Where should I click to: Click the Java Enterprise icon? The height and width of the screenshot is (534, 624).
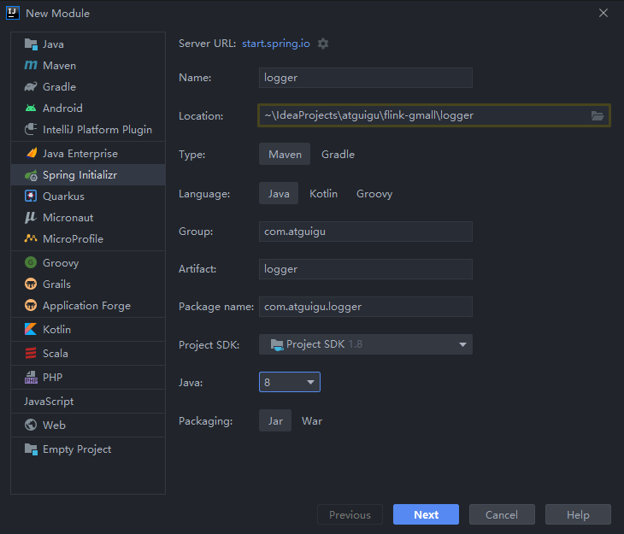pos(31,153)
